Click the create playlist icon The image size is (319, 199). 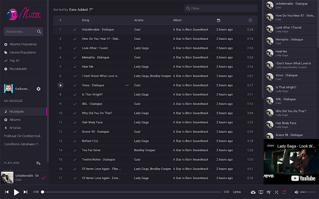pyautogui.click(x=38, y=163)
